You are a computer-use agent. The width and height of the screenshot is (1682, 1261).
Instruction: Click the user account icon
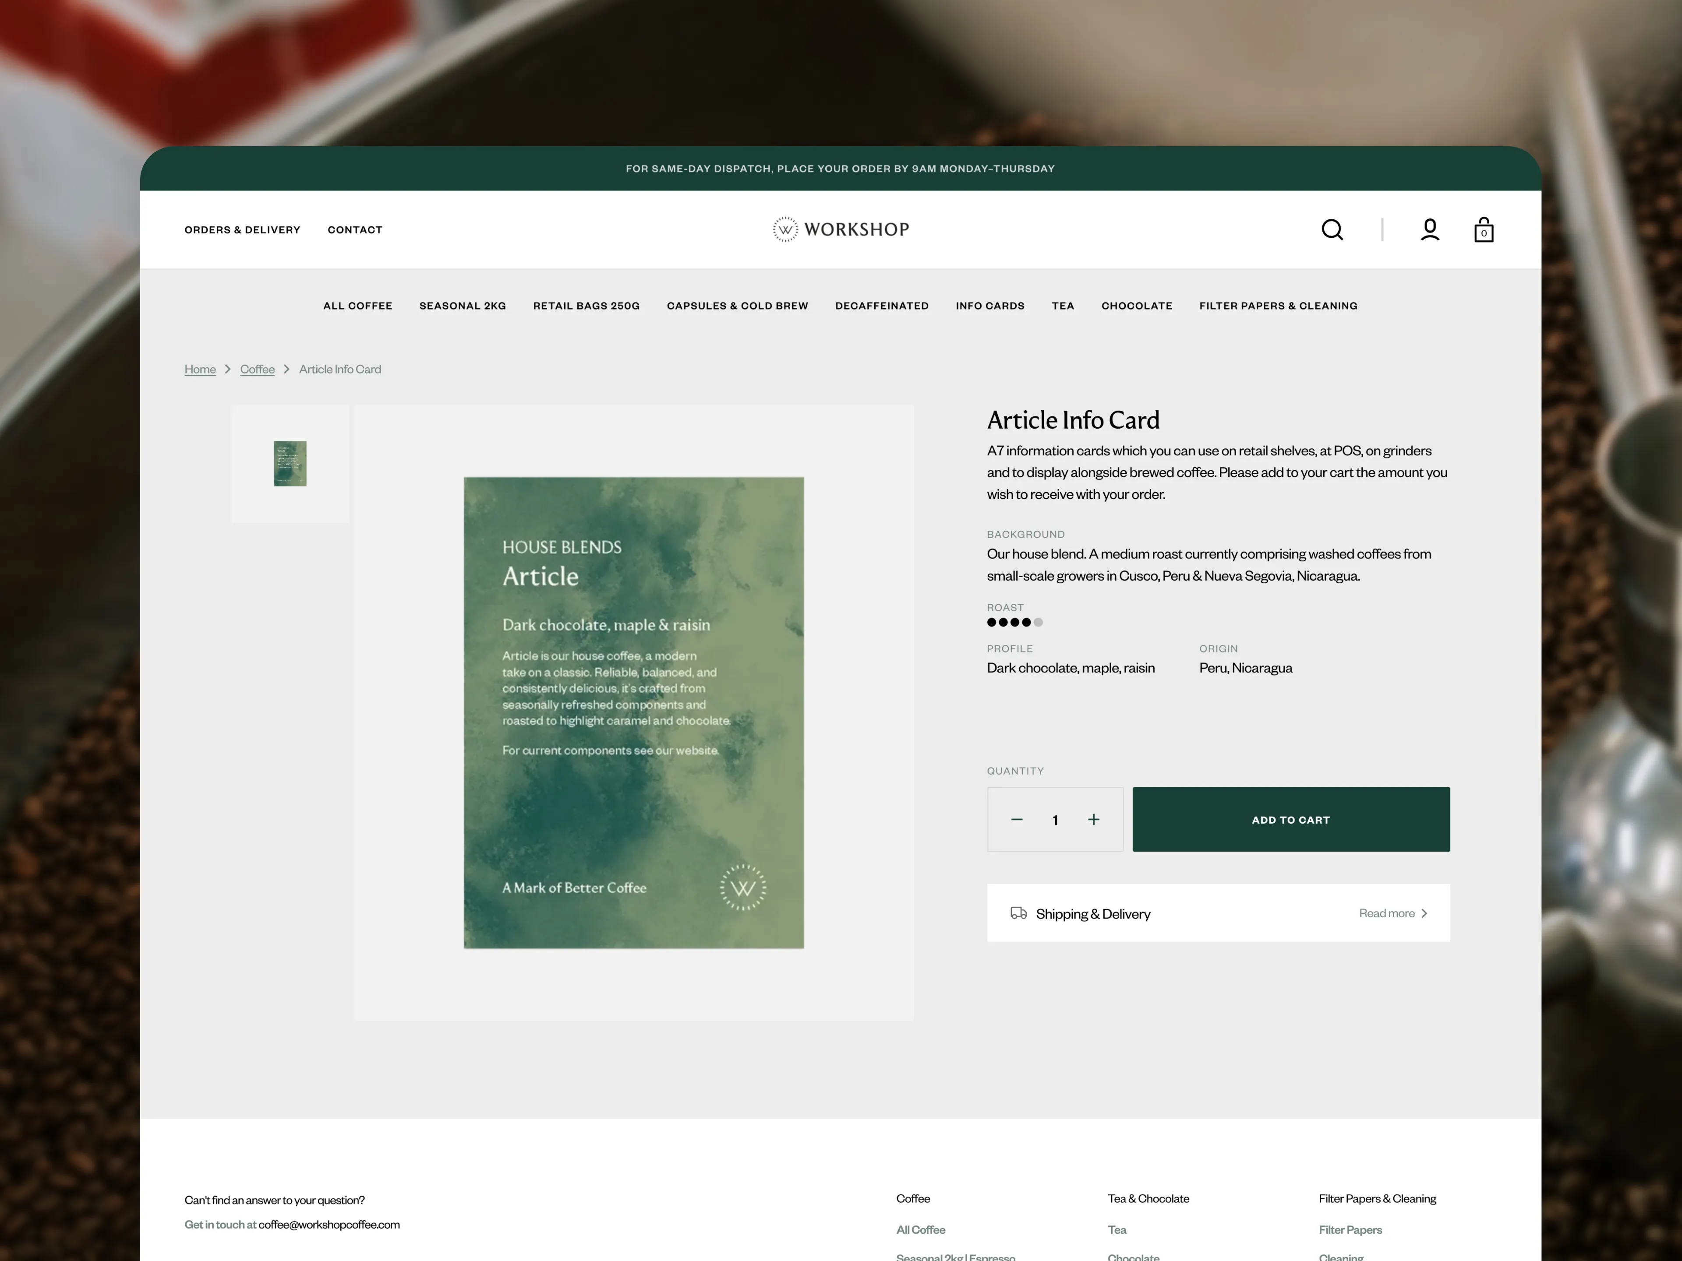coord(1430,229)
